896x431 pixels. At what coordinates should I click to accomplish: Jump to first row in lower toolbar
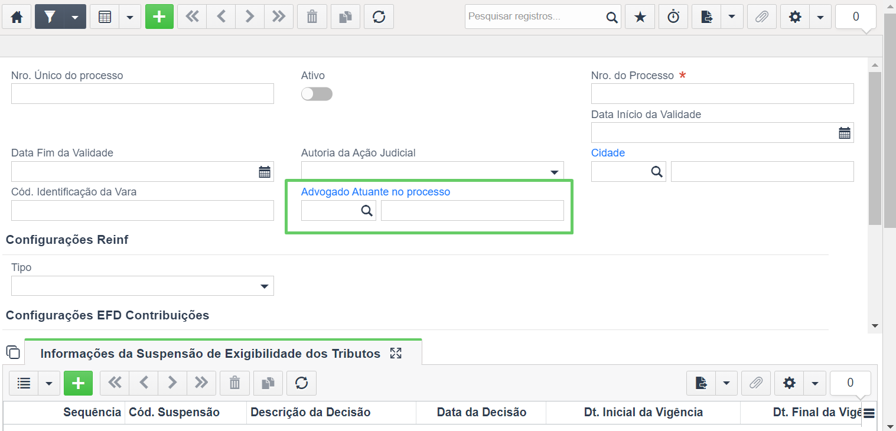115,383
